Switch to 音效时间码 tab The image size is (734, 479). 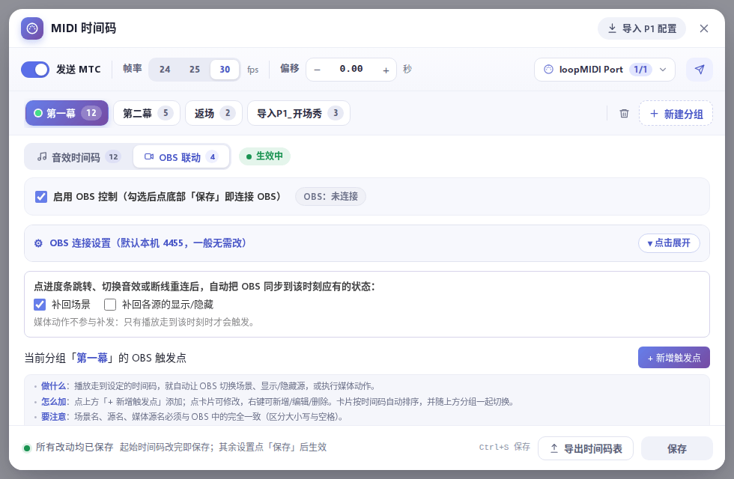tap(79, 157)
